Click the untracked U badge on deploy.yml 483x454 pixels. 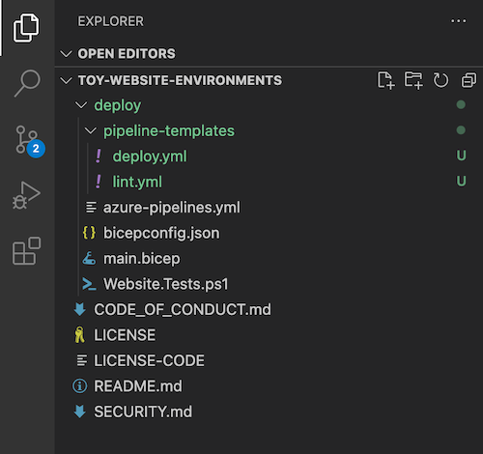point(461,156)
